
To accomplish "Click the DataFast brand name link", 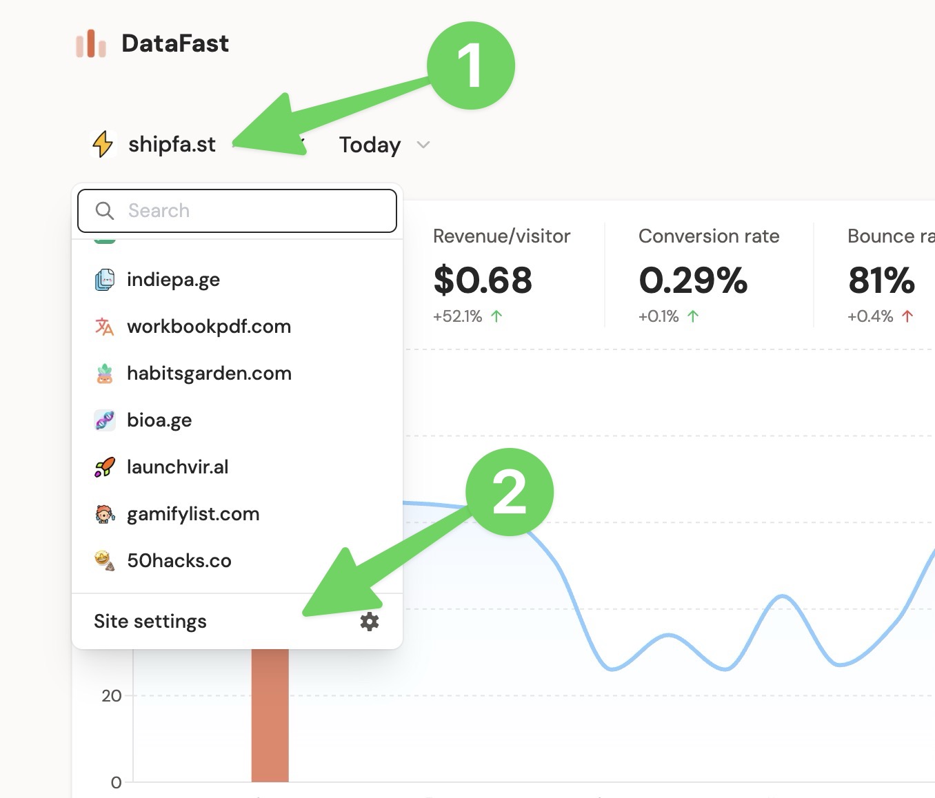I will pos(175,43).
